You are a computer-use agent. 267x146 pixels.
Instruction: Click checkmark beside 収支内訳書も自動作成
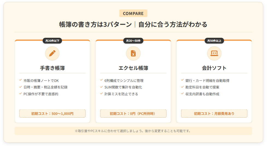coord(182,94)
